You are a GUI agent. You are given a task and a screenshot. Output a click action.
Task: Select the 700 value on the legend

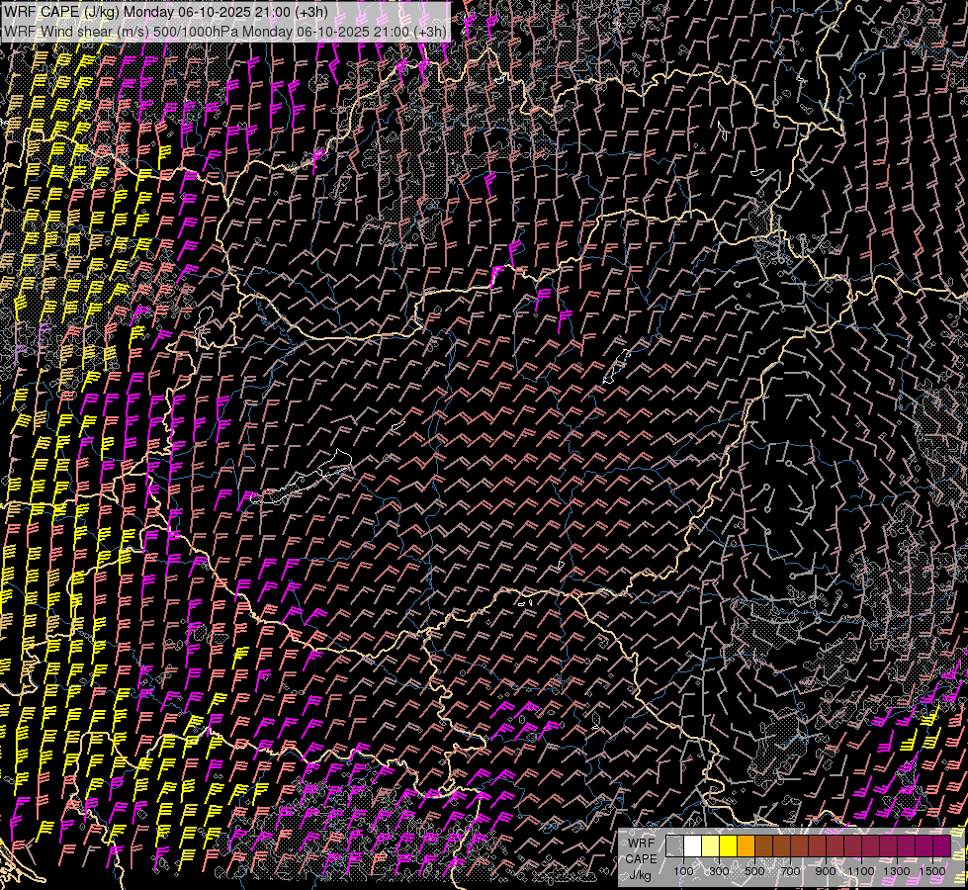click(790, 871)
